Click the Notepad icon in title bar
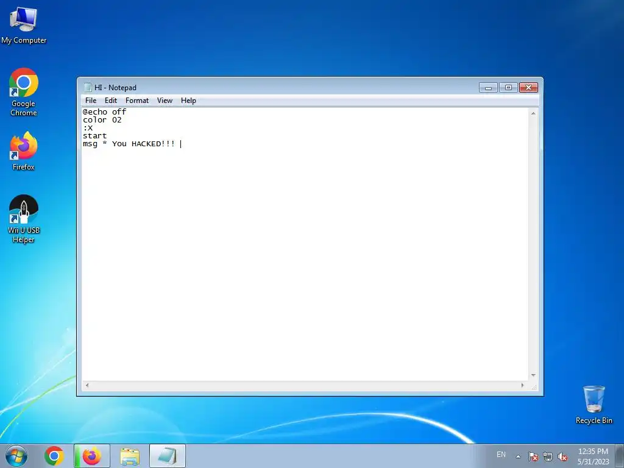 pos(88,87)
